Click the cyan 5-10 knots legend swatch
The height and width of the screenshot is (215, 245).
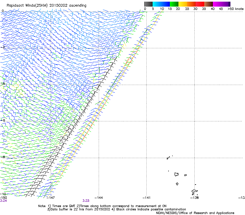157,4
